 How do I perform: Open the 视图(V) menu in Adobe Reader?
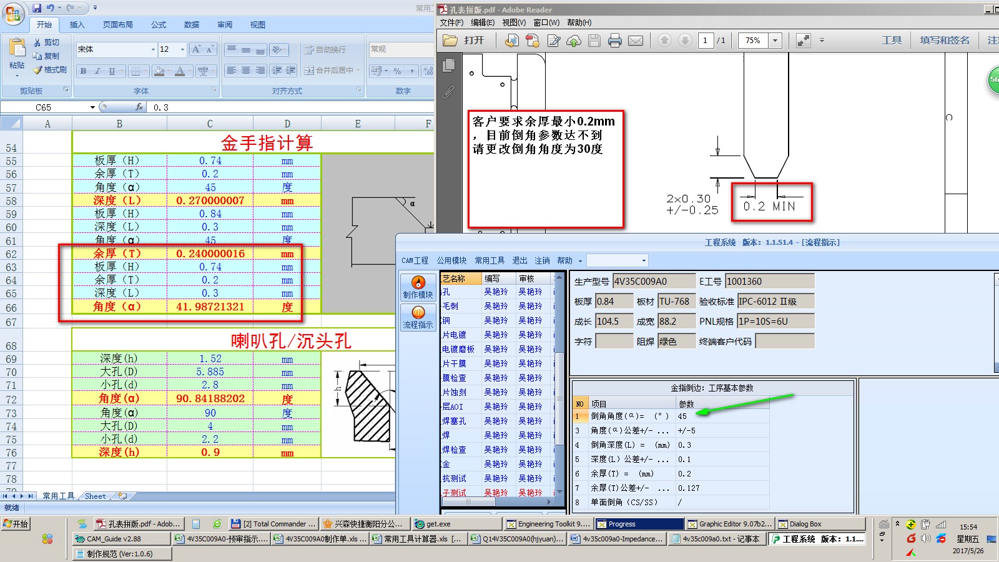point(514,22)
